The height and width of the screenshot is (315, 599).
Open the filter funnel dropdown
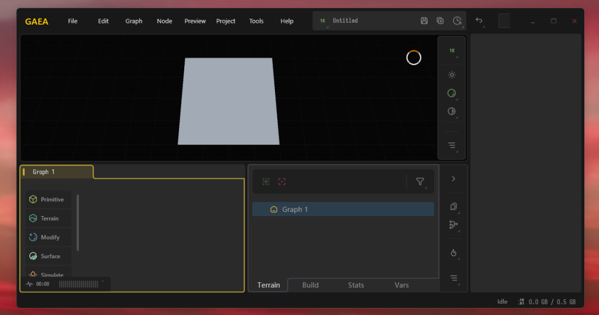(x=420, y=182)
